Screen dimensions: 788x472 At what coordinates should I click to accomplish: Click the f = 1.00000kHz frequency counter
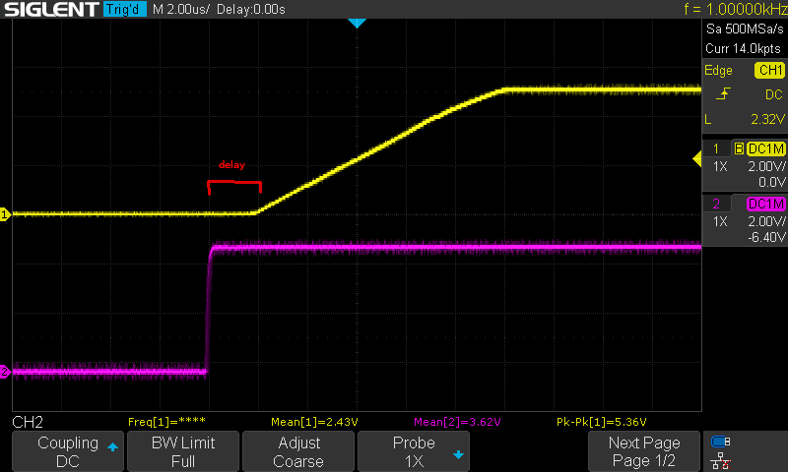tap(736, 9)
